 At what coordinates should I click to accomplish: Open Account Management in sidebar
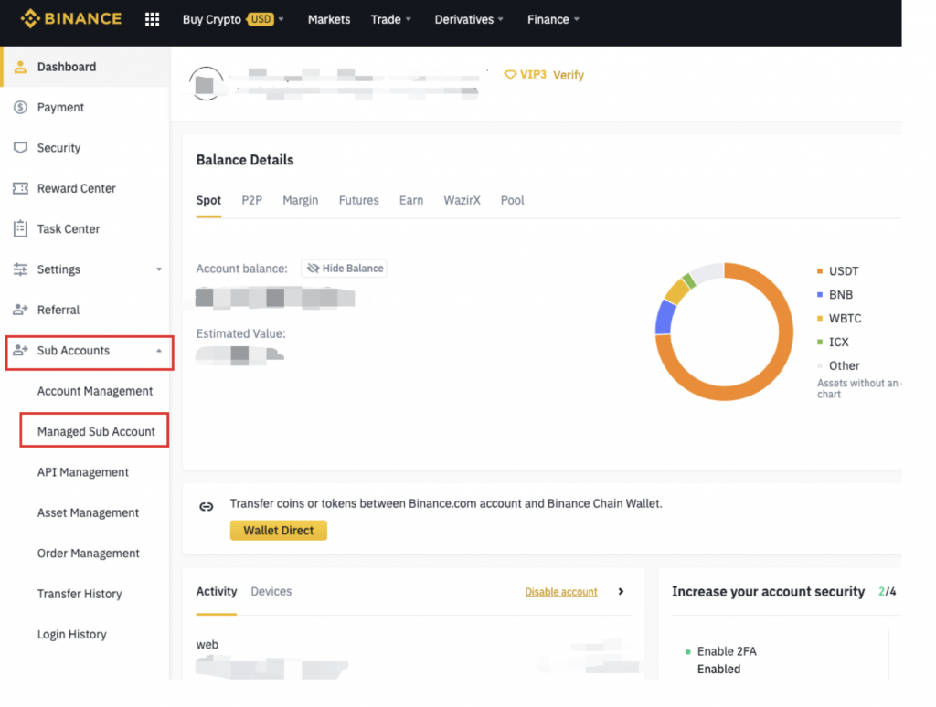tap(95, 391)
